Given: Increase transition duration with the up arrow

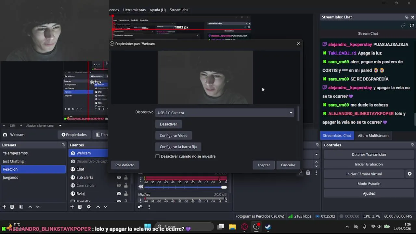Looking at the screenshot, I should (316, 162).
